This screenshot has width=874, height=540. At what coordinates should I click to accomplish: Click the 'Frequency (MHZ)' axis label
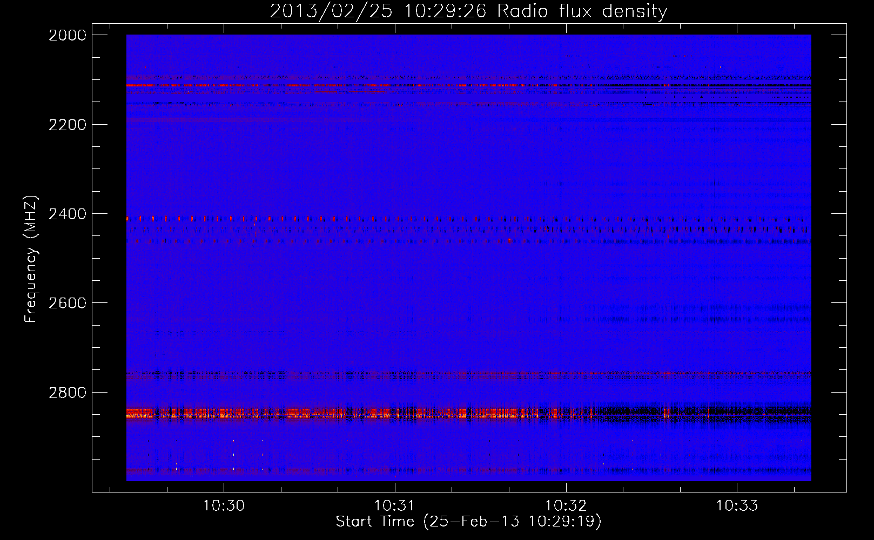(x=31, y=259)
